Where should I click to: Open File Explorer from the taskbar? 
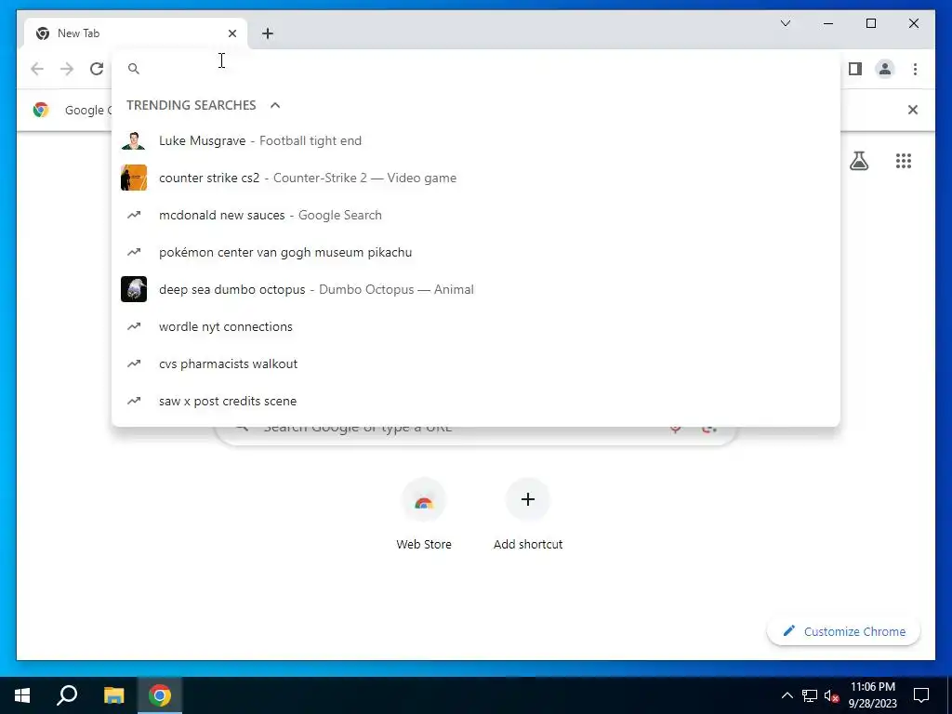(x=113, y=695)
